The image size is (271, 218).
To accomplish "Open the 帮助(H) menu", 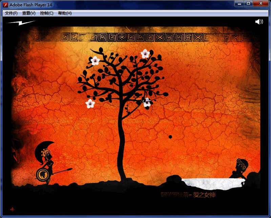I will click(65, 13).
